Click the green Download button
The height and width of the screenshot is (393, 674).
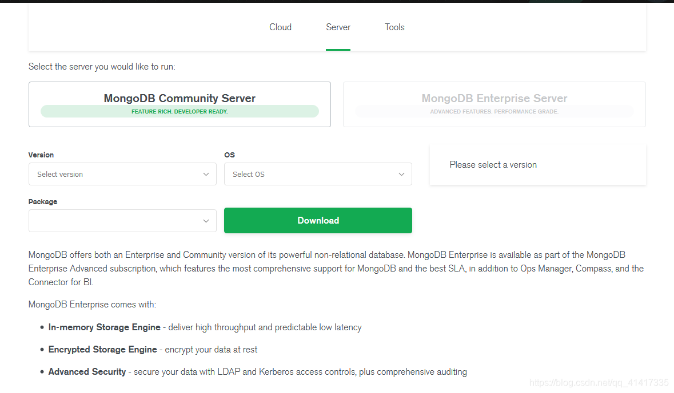pos(318,221)
